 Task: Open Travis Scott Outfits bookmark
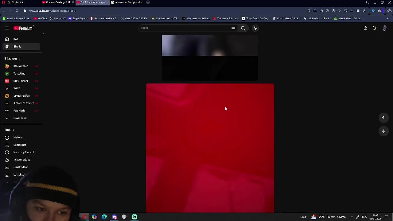[x=256, y=18]
